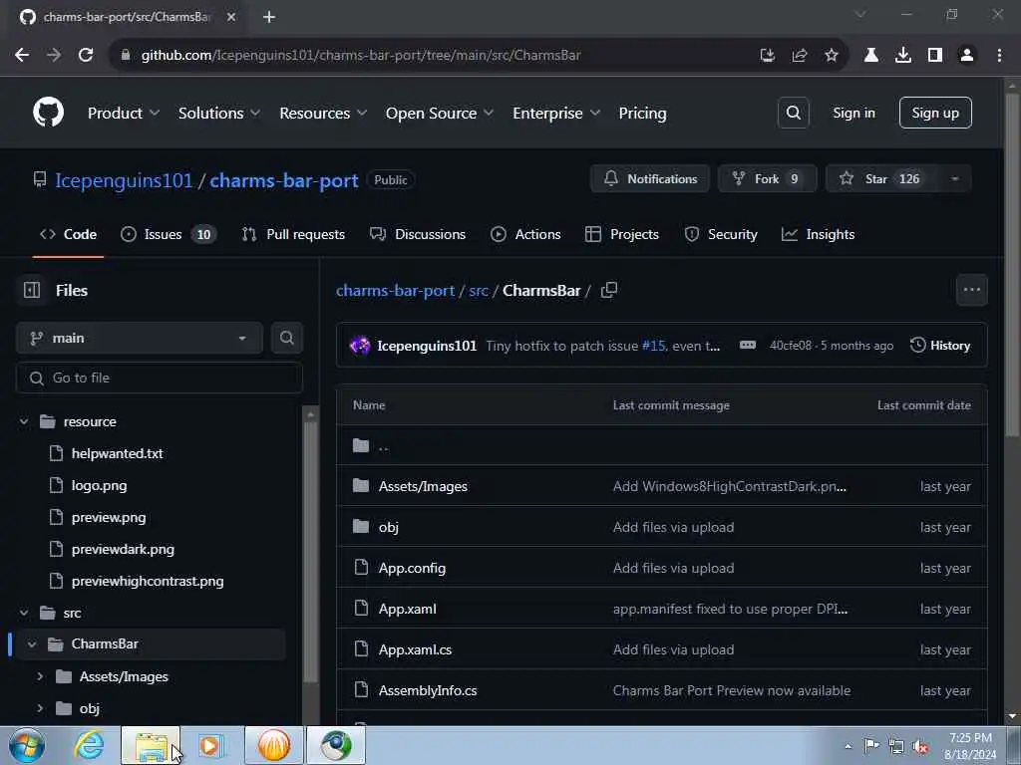Open the Pricing link
The width and height of the screenshot is (1021, 765).
[643, 114]
